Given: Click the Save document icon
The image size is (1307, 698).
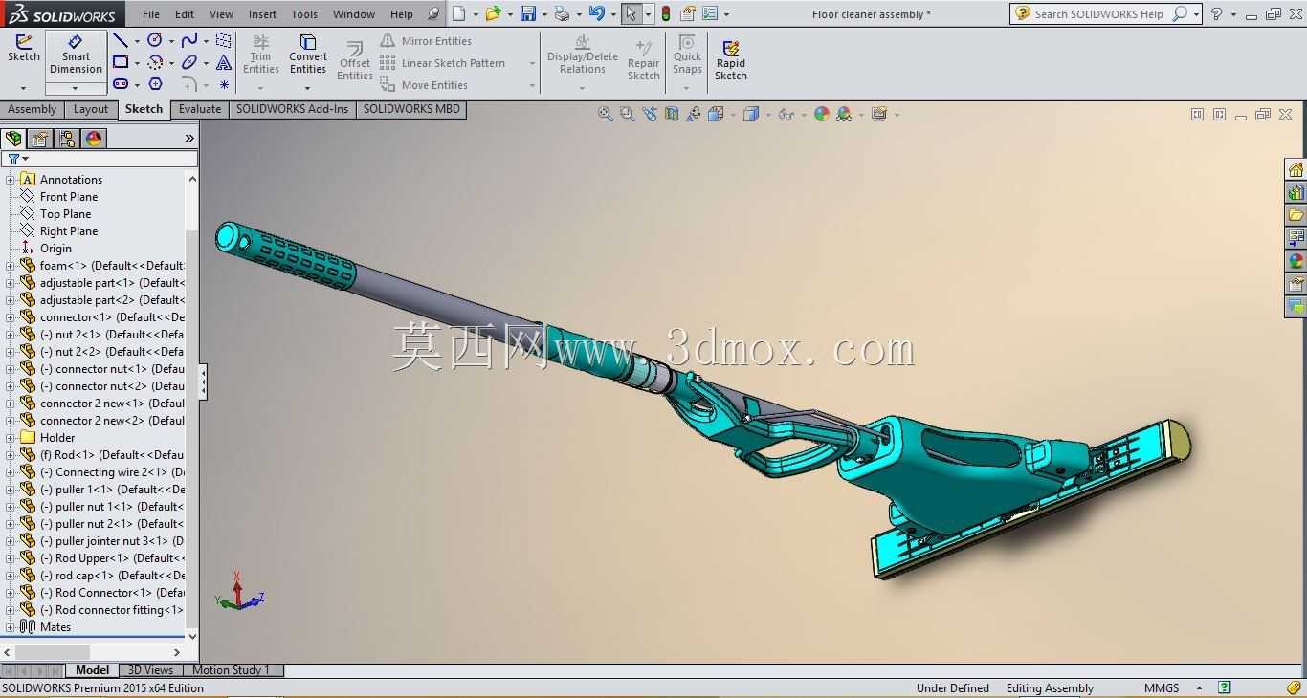Looking at the screenshot, I should coord(528,14).
